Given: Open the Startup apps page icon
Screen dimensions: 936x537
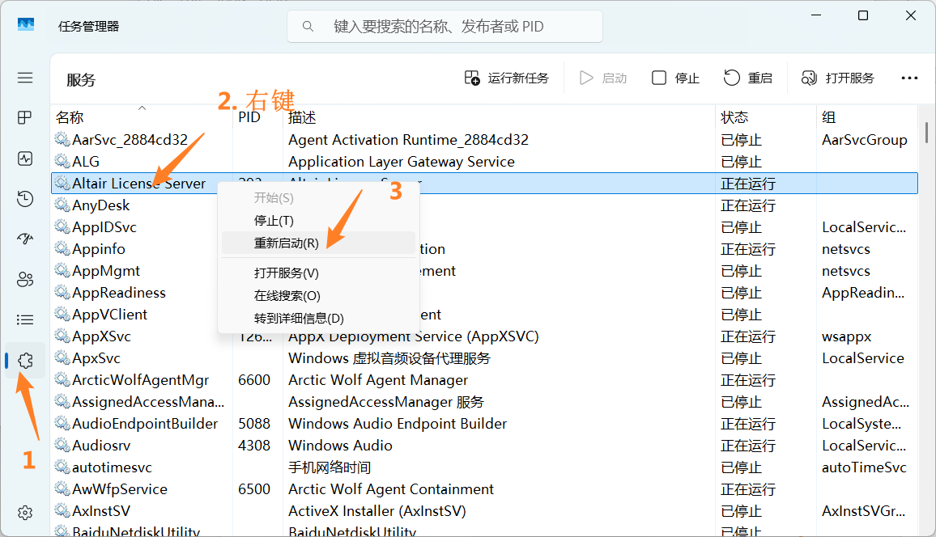Looking at the screenshot, I should click(x=25, y=239).
